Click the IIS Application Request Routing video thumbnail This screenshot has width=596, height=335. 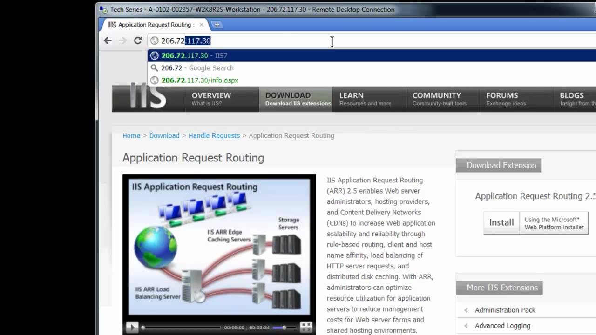pos(219,247)
